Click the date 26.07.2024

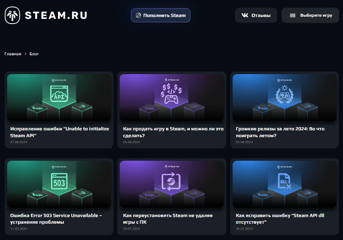[244, 229]
